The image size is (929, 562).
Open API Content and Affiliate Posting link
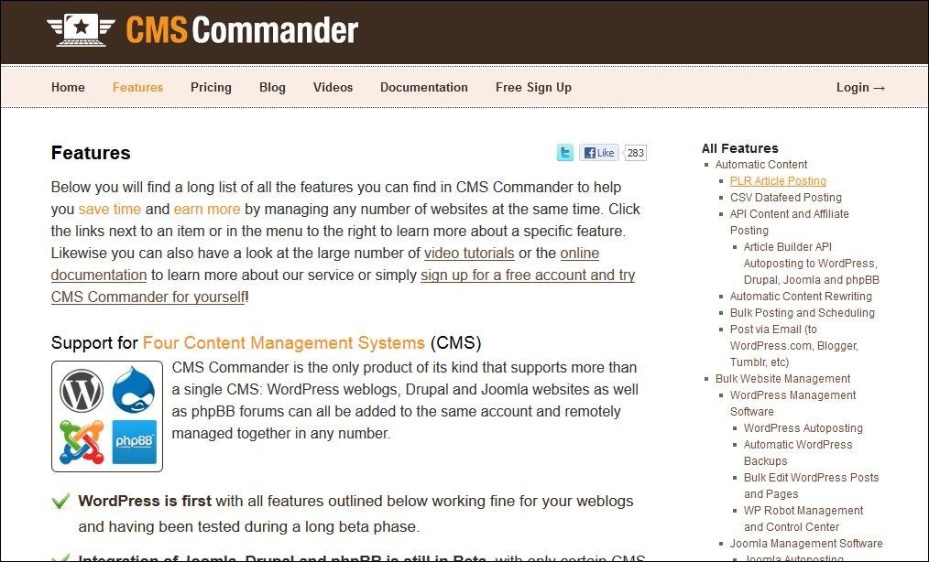click(789, 222)
